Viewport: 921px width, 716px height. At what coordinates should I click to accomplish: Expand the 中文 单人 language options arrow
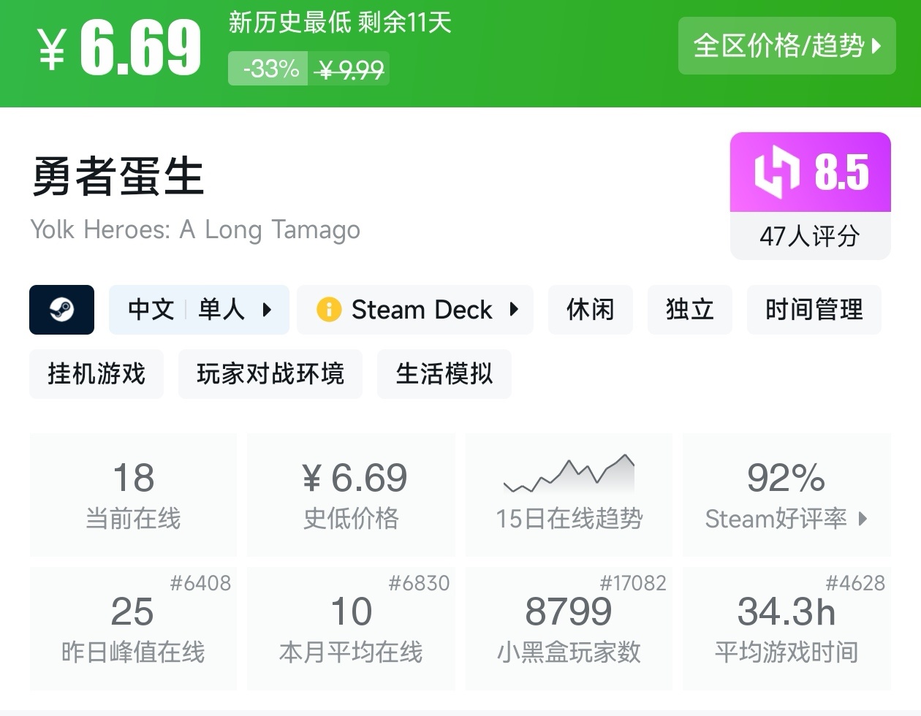pos(267,310)
